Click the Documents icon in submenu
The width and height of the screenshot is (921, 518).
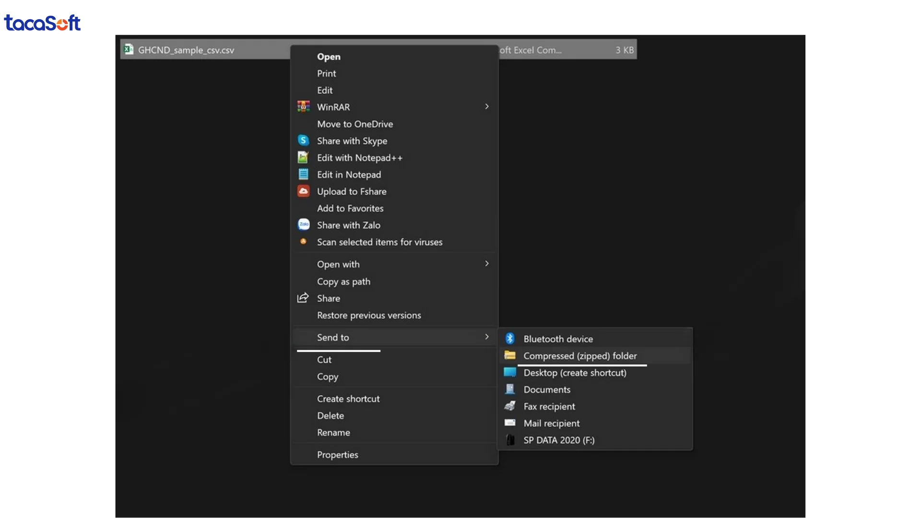pyautogui.click(x=510, y=389)
